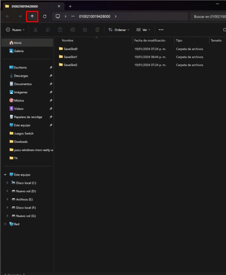This screenshot has width=226, height=275.
Task: Toggle the pin icon beside Documentos
Action: pyautogui.click(x=51, y=84)
